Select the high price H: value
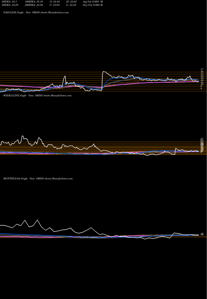Viewport: 207px width, 299px height. point(72,2)
